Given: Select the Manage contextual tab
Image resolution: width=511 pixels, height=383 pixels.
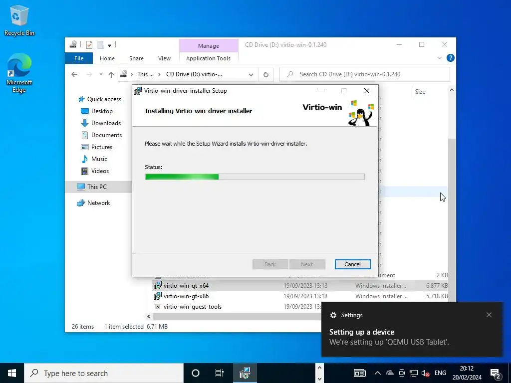Looking at the screenshot, I should (209, 46).
